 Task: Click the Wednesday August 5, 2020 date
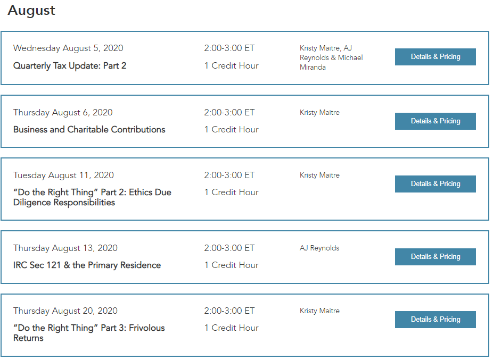click(68, 48)
